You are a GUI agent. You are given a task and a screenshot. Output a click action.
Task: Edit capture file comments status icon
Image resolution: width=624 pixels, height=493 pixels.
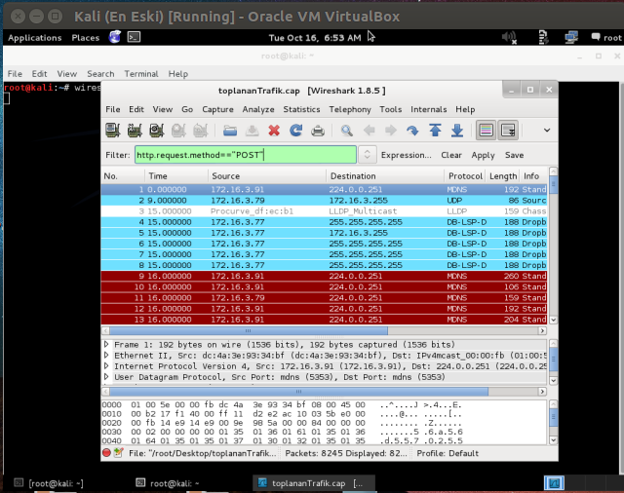point(118,453)
